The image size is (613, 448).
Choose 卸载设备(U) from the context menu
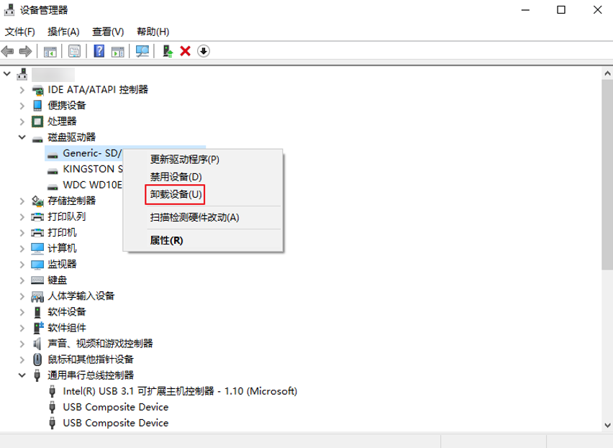(176, 194)
